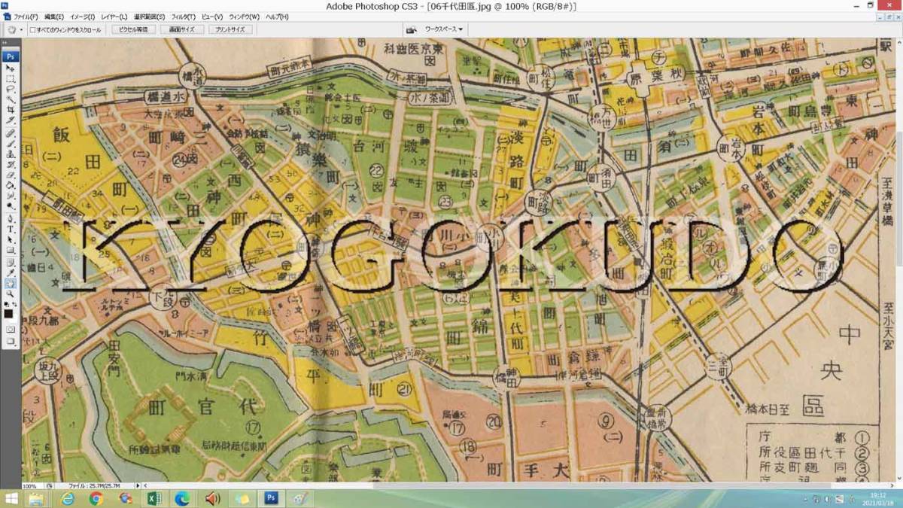Click the Ps logo atop the toolbox
The width and height of the screenshot is (903, 508).
pos(11,56)
